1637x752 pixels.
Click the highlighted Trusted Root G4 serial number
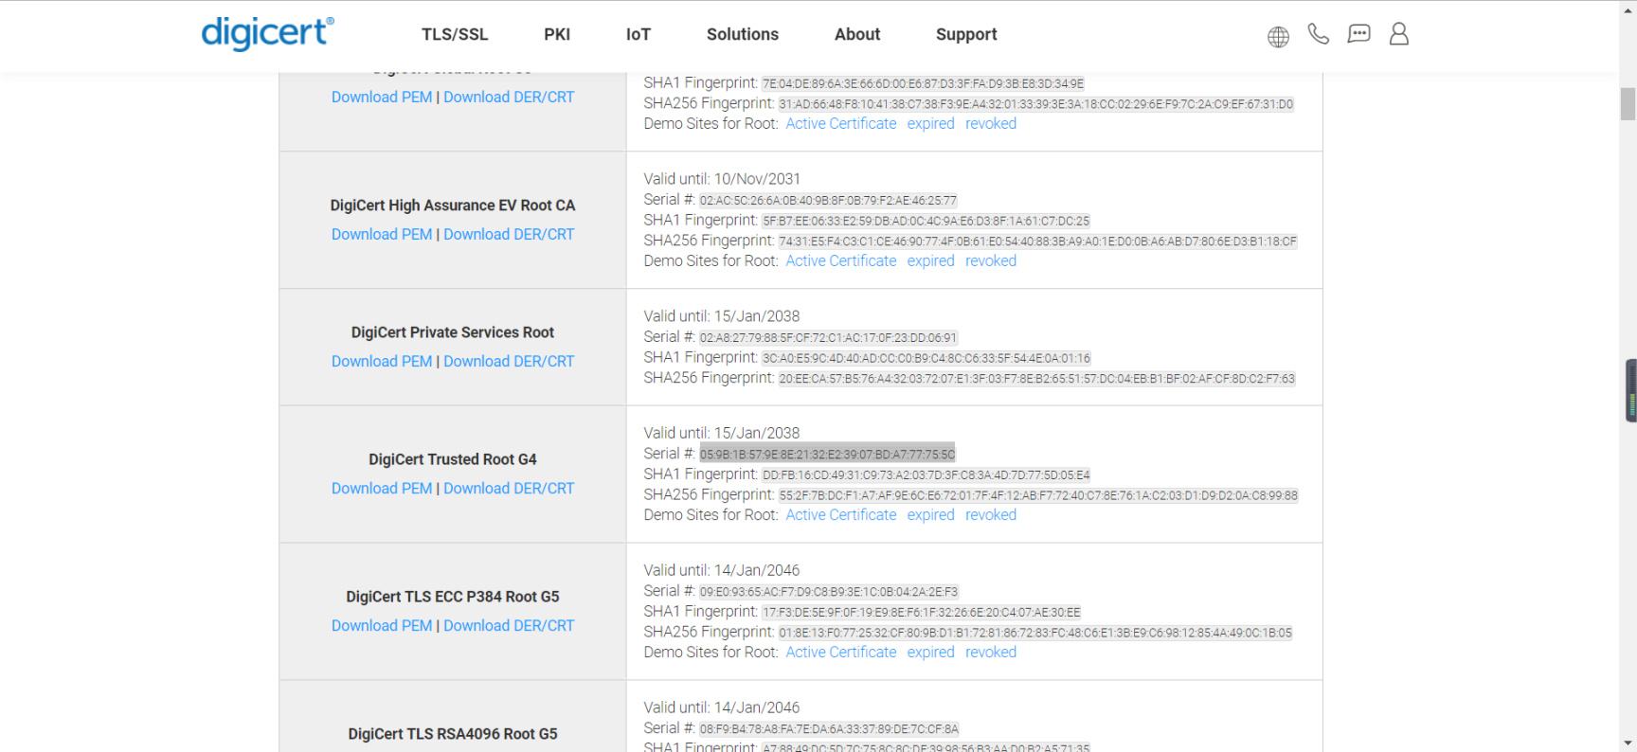[827, 455]
